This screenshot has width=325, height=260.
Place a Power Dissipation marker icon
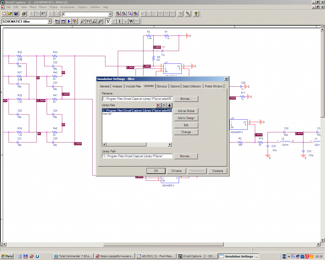[x=100, y=21]
